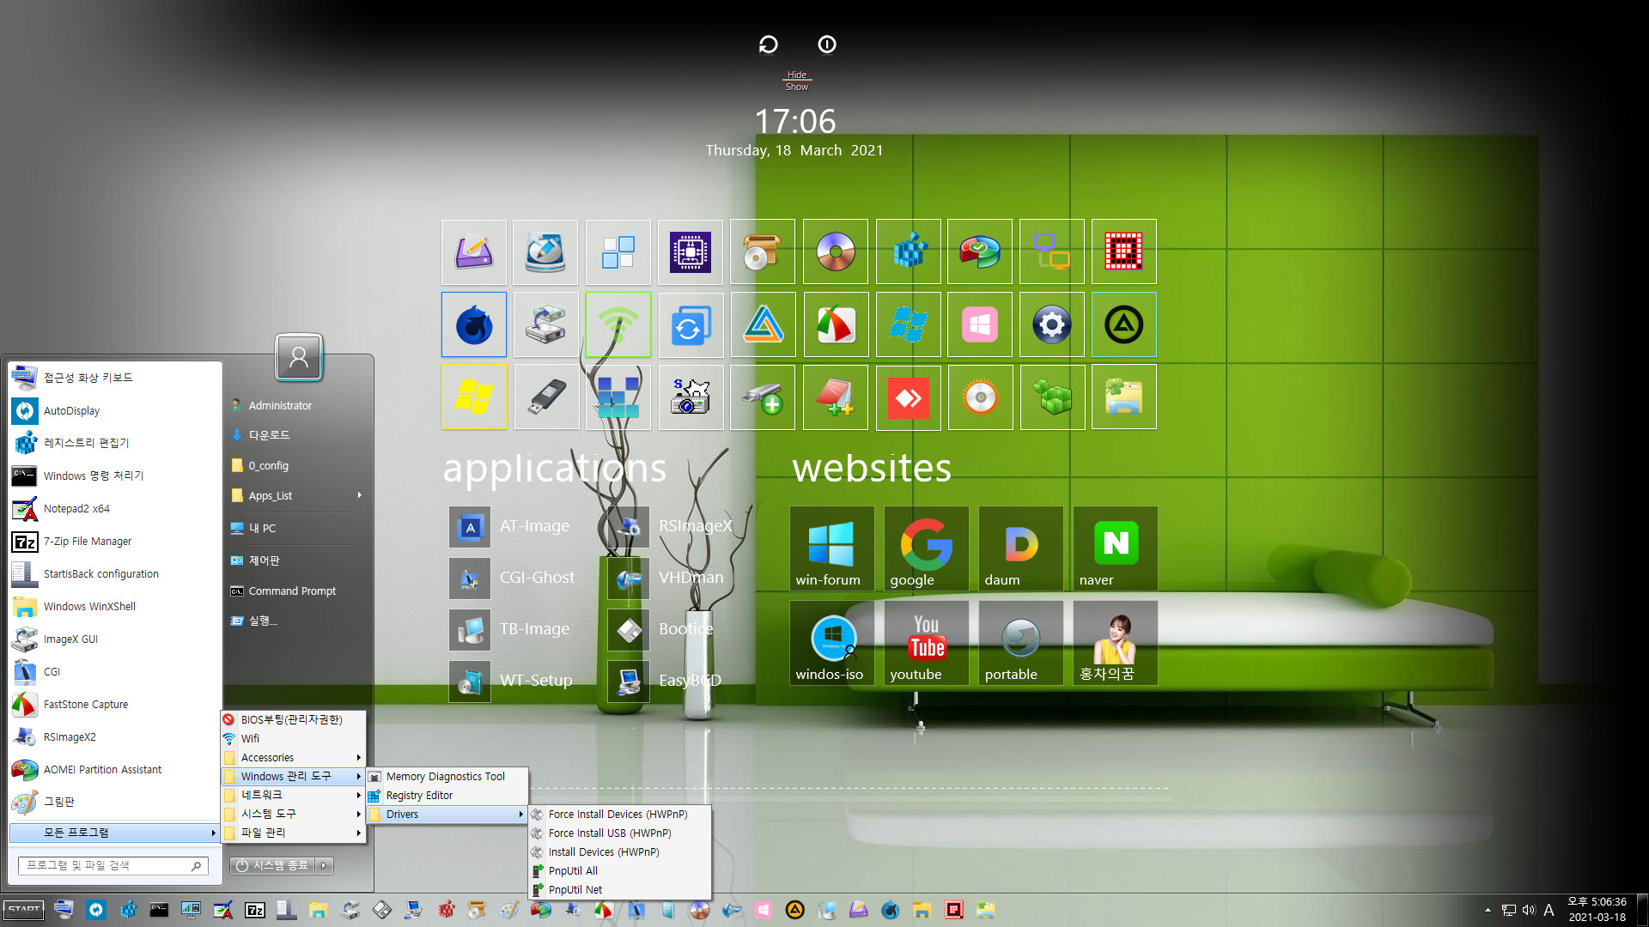Click the USB drive tile in the grid
Viewport: 1649px width, 927px height.
point(546,397)
